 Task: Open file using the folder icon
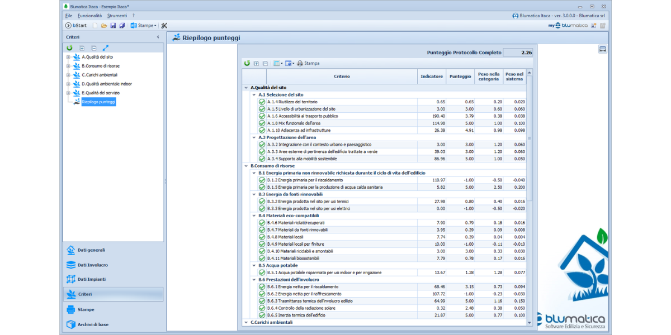[104, 26]
